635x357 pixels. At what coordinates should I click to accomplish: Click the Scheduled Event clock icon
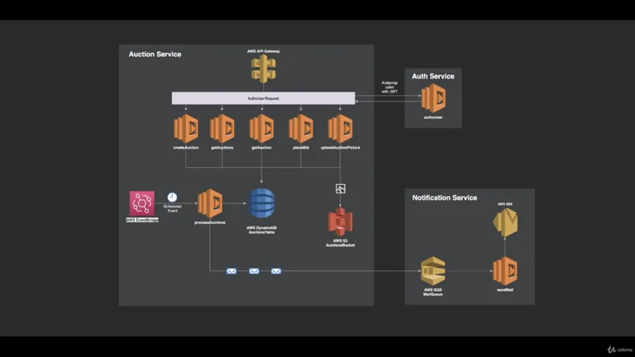(172, 198)
